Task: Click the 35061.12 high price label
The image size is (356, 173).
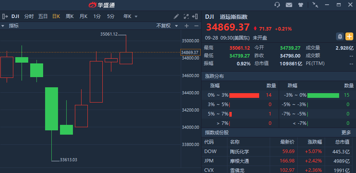Action: click(x=109, y=34)
